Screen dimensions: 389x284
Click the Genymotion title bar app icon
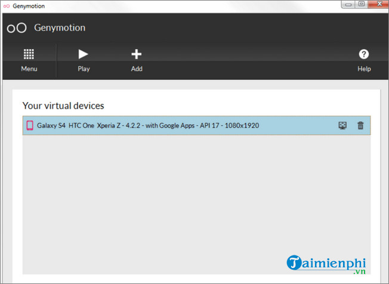[7, 6]
